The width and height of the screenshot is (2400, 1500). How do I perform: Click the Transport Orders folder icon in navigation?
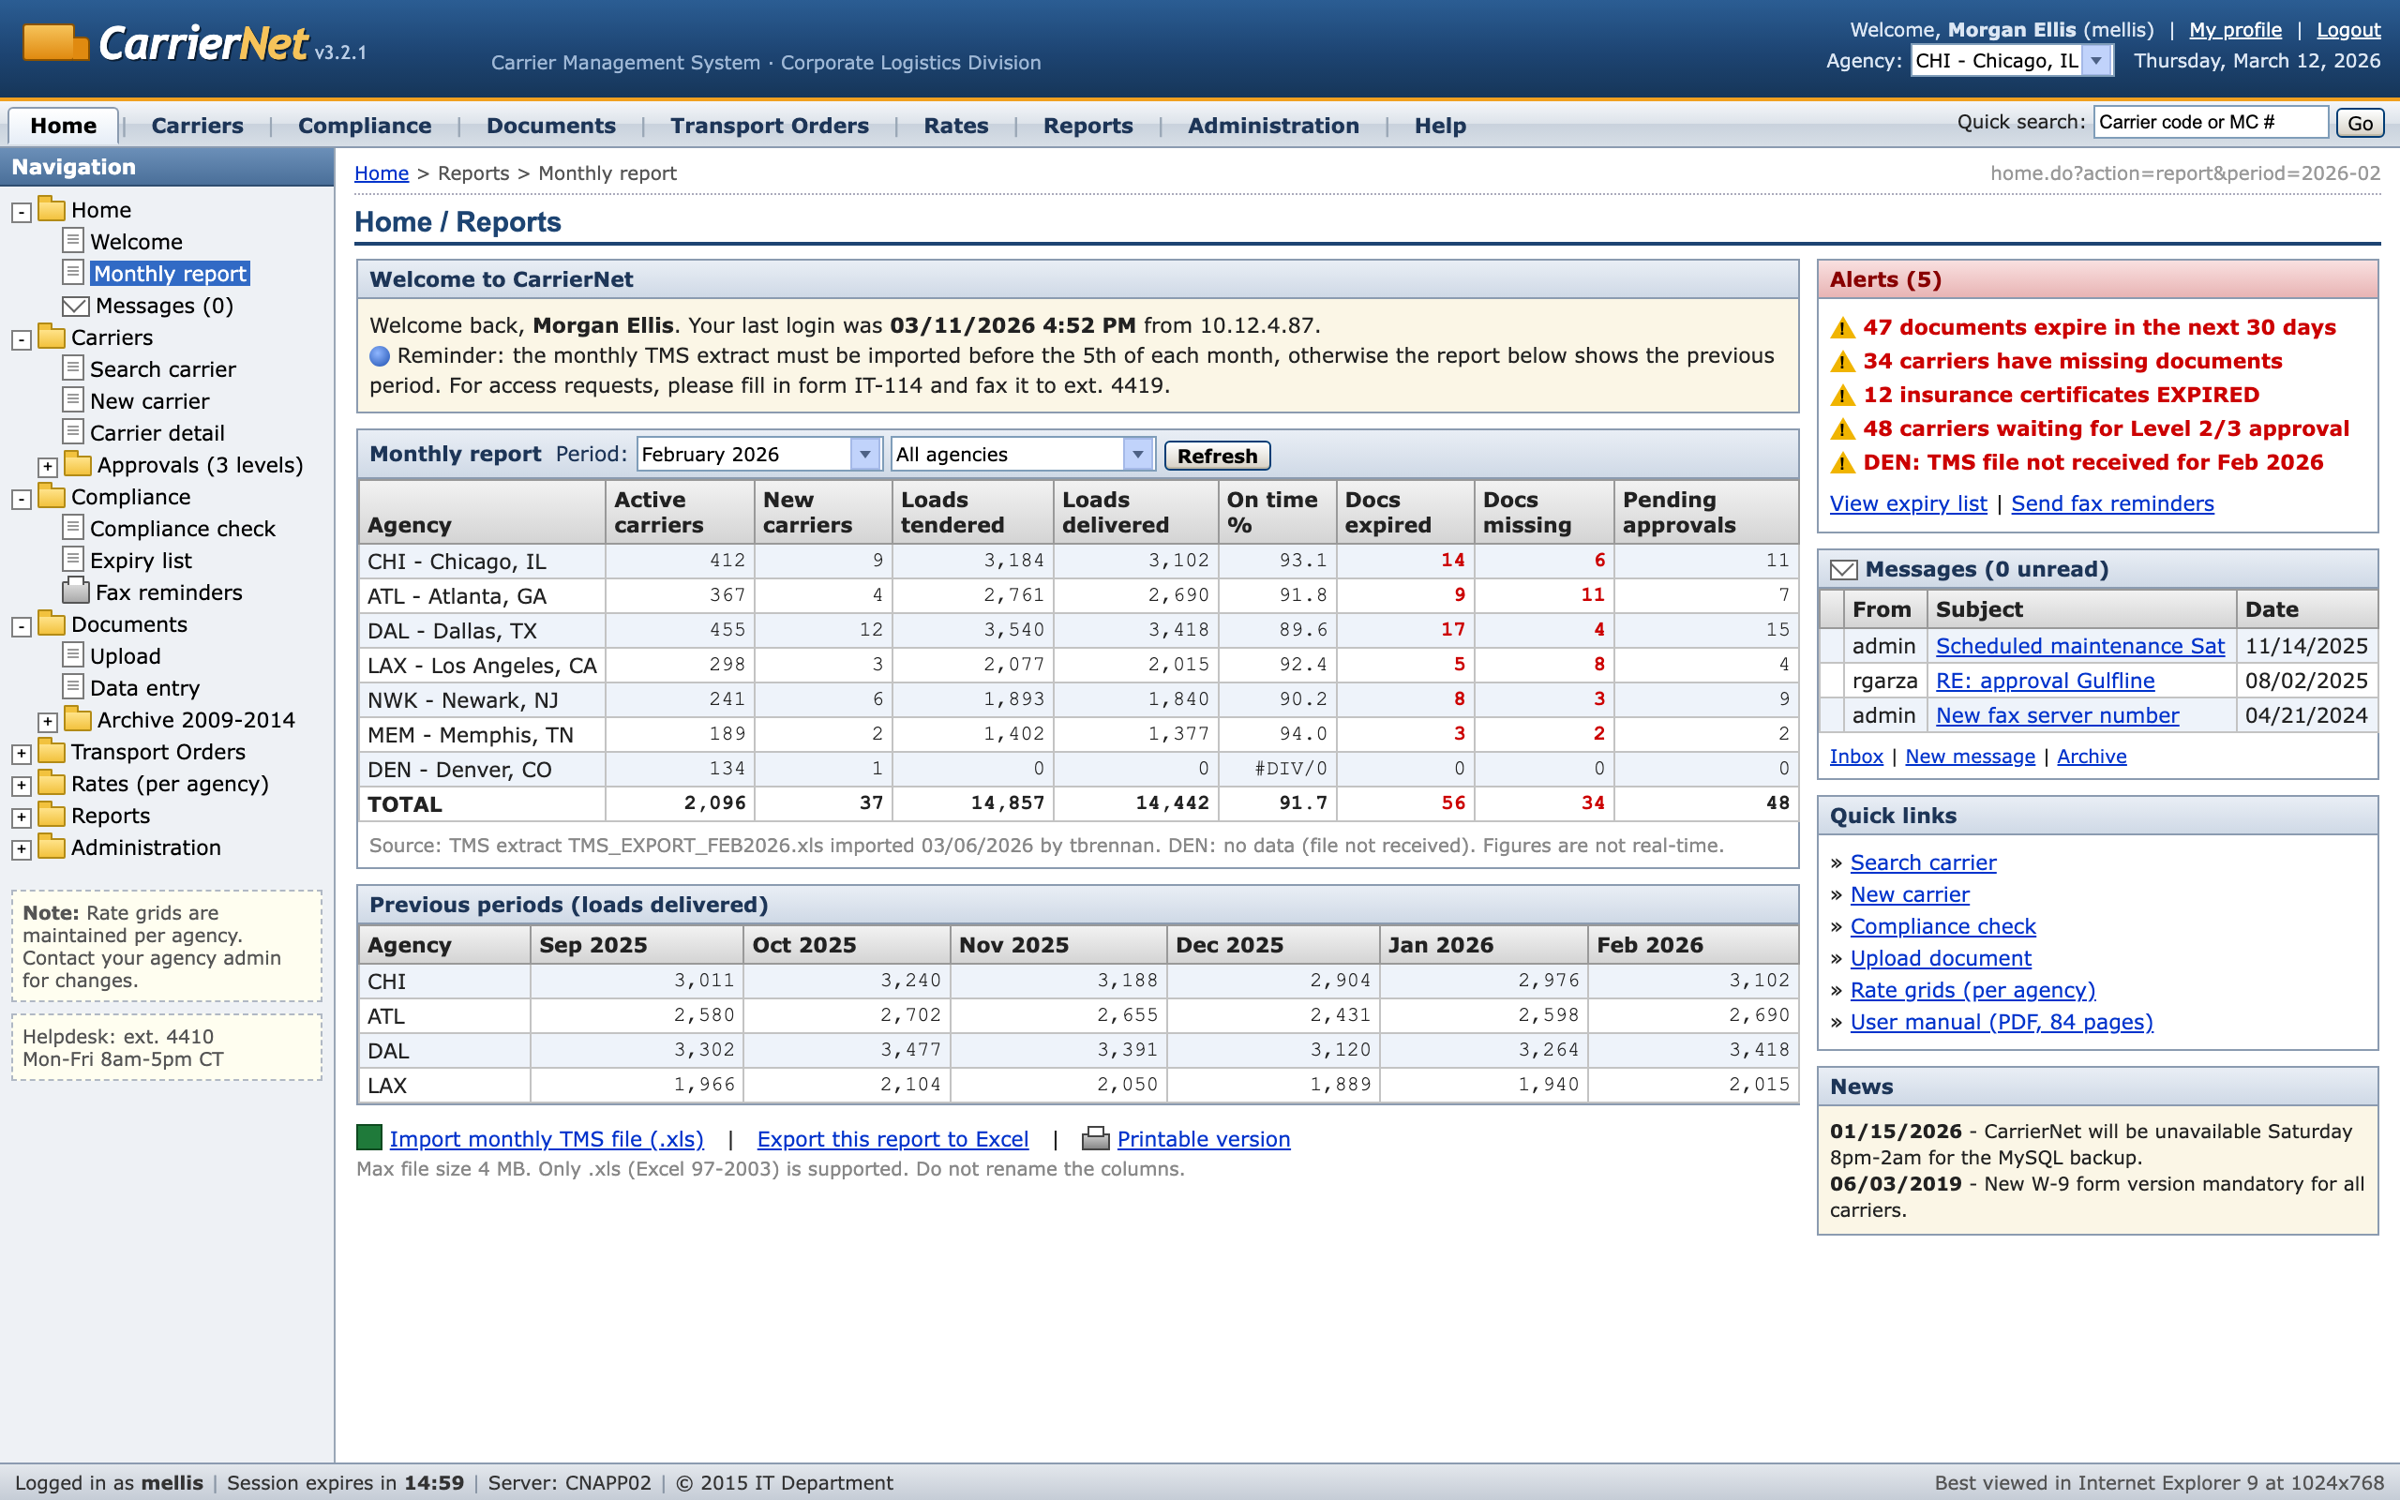point(52,751)
